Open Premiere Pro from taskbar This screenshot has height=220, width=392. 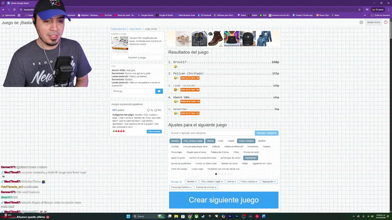[230, 216]
